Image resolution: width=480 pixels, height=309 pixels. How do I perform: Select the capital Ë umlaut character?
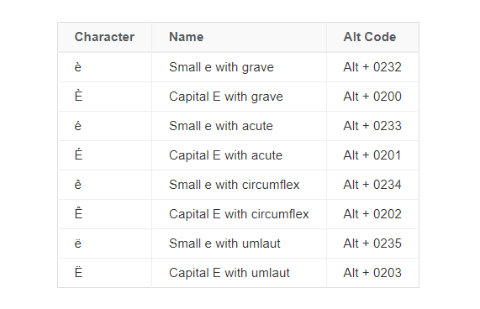click(x=79, y=272)
